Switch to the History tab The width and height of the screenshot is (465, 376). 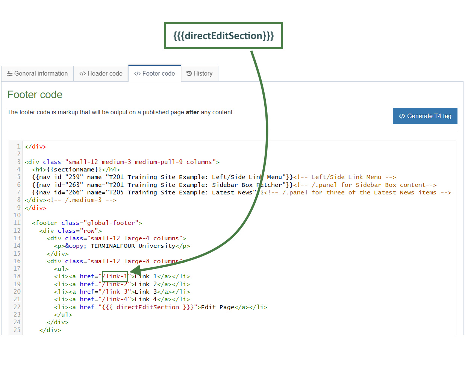click(200, 73)
